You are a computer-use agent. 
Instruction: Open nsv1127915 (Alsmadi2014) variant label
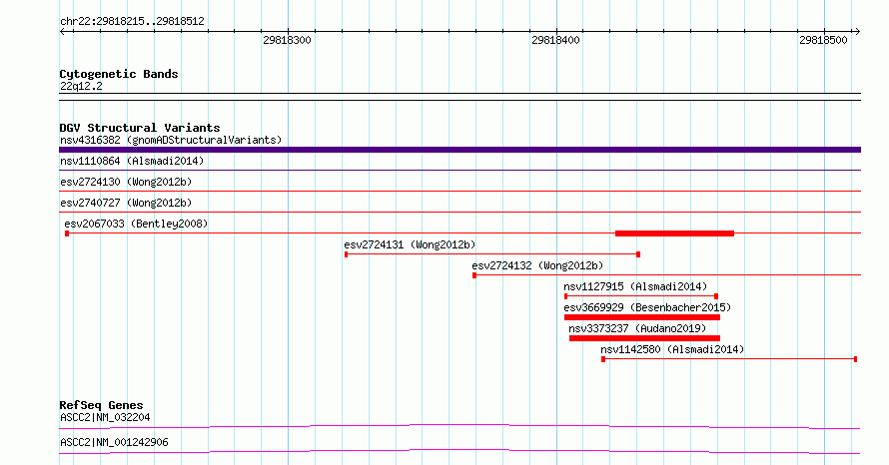[x=635, y=286]
